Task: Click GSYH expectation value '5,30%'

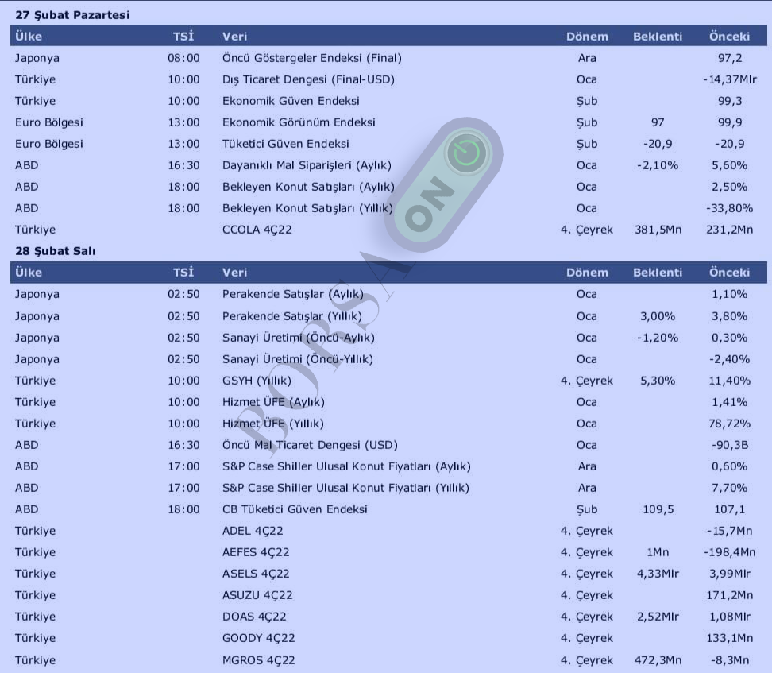Action: (658, 381)
